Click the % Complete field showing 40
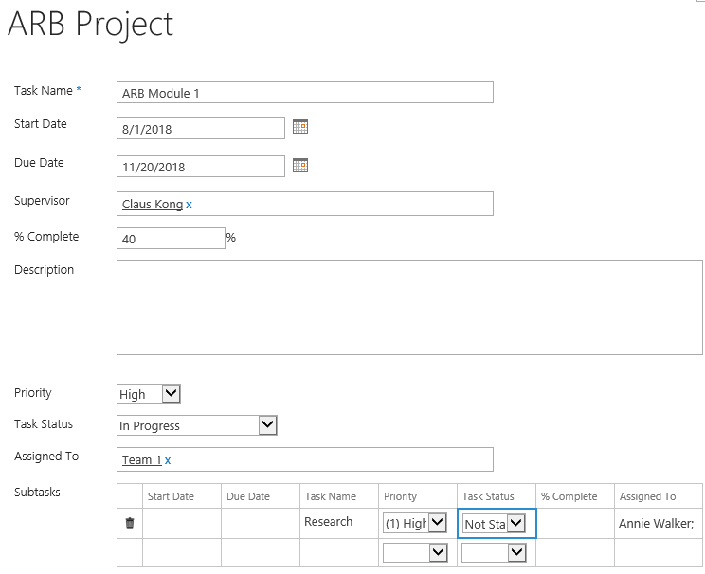Screen dimensions: 705x574 (171, 239)
